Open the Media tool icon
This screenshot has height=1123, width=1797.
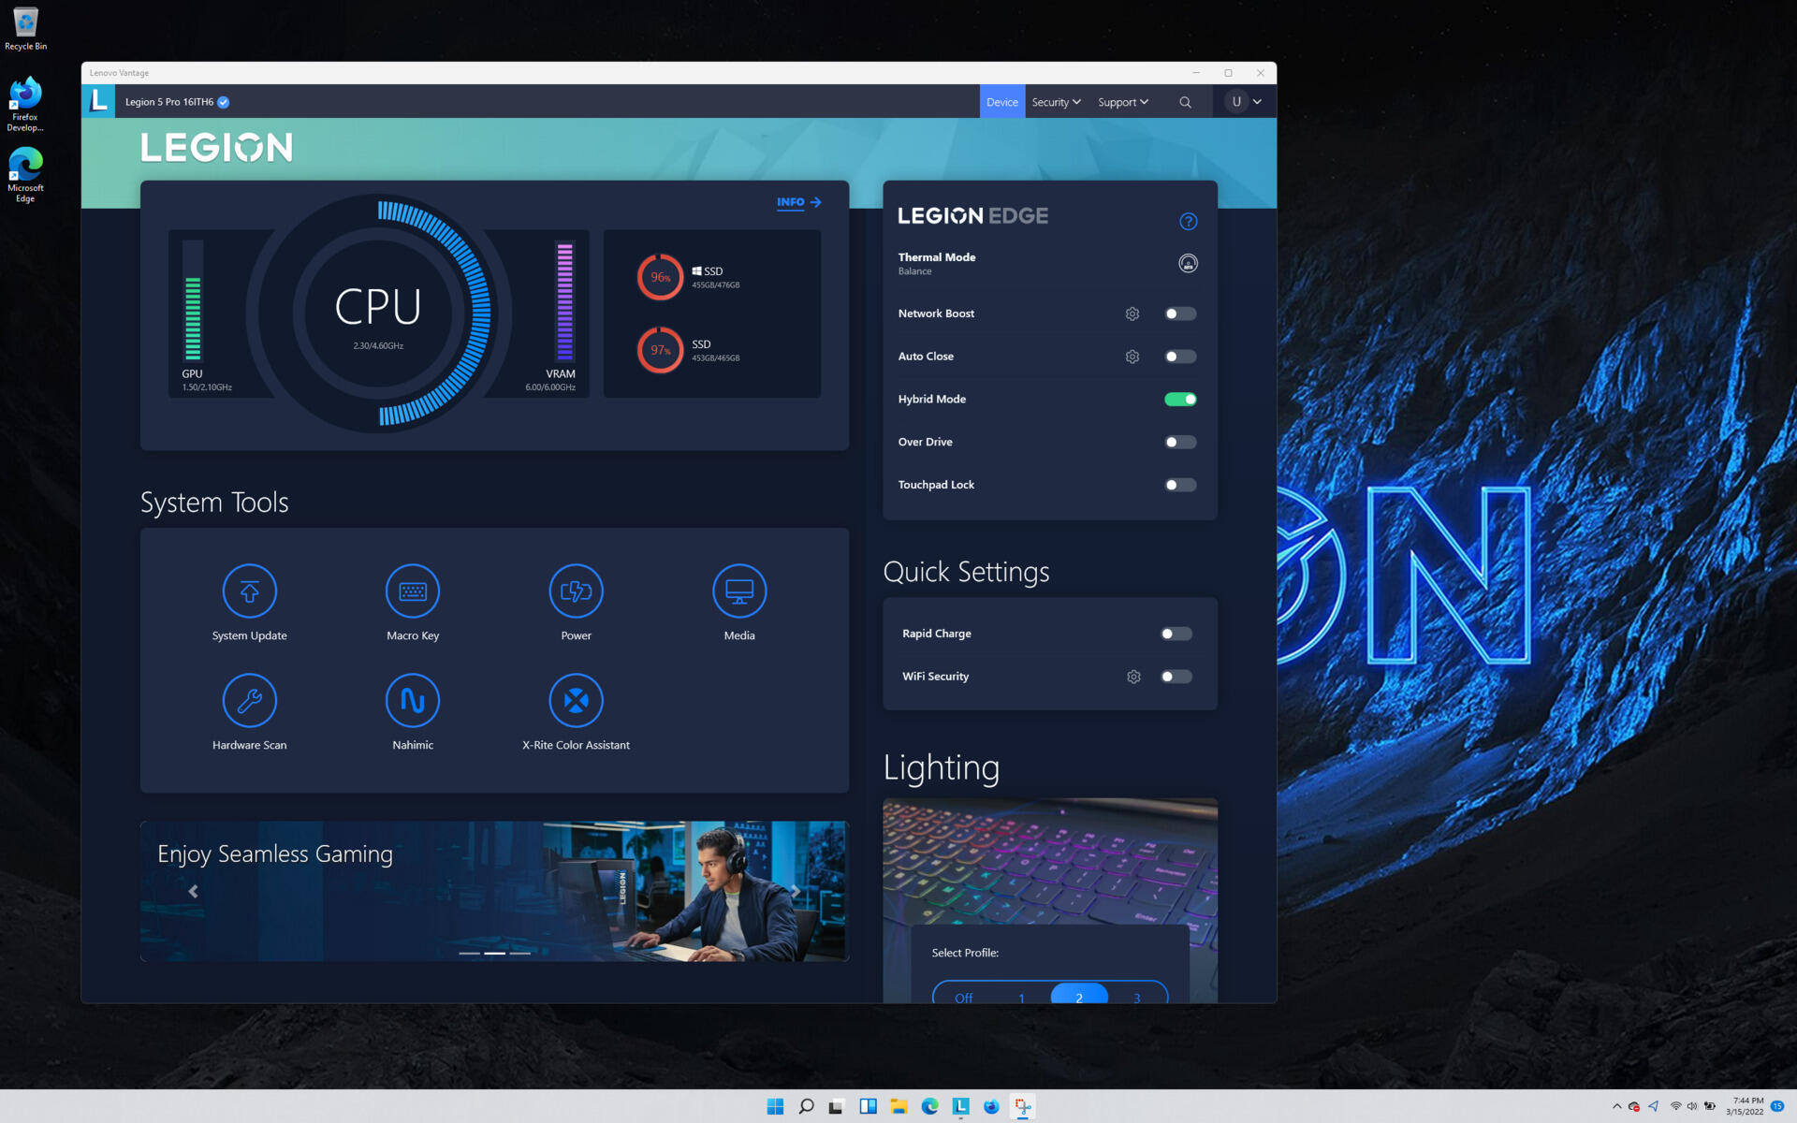point(739,591)
